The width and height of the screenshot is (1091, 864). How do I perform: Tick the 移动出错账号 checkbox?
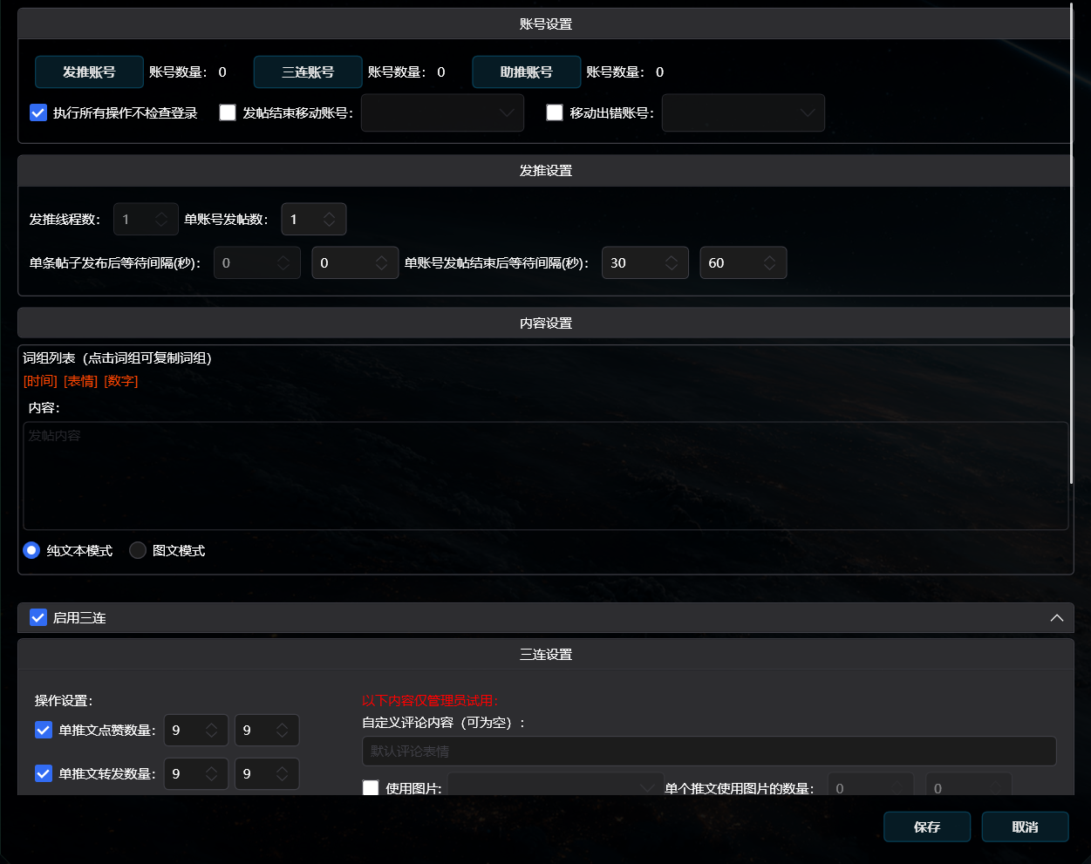(x=555, y=112)
